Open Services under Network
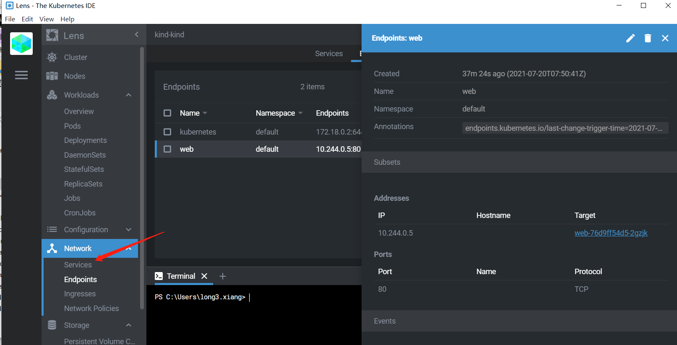The height and width of the screenshot is (345, 677). click(78, 265)
